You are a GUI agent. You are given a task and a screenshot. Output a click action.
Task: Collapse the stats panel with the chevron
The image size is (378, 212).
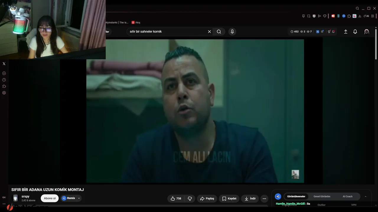(x=365, y=196)
